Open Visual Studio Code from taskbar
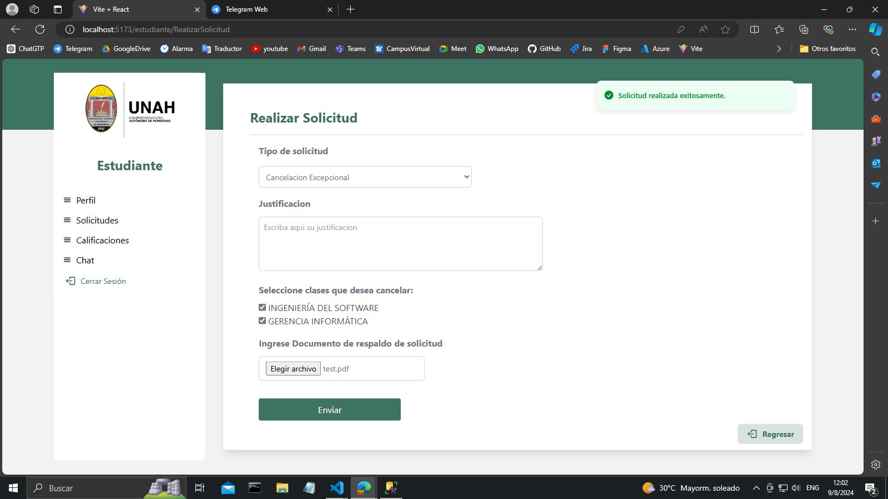Viewport: 888px width, 499px height. point(336,488)
